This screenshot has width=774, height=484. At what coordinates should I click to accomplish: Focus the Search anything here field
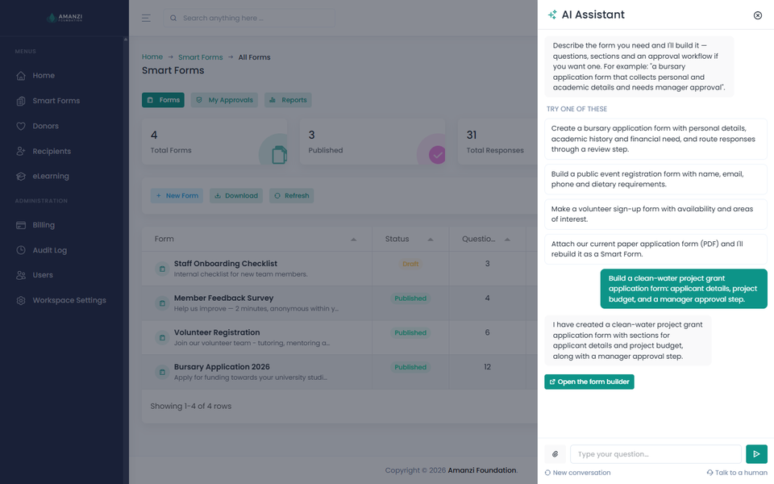[249, 19]
